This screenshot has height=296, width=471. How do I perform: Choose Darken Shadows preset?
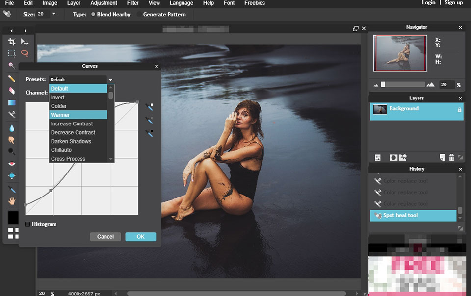[78, 141]
